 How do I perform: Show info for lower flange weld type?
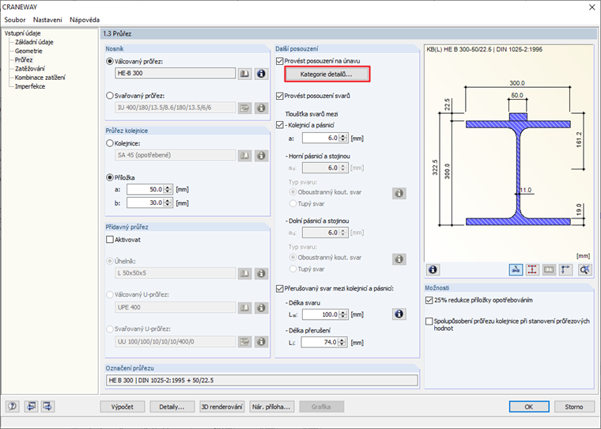399,259
